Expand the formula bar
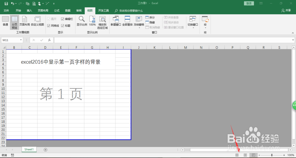This screenshot has height=158, width=296. (293, 40)
